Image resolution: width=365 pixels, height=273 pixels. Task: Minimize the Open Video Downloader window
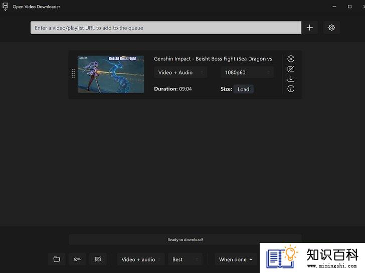coord(334,6)
